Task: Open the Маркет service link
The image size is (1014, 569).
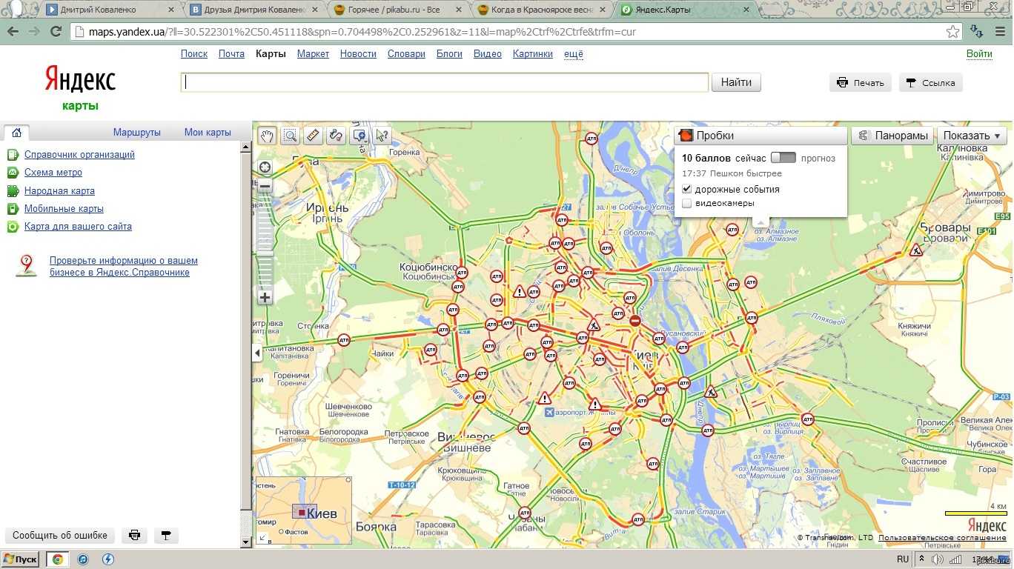Action: coord(313,54)
